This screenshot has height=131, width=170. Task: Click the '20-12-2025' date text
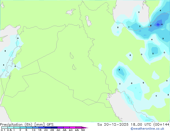click(x=116, y=125)
